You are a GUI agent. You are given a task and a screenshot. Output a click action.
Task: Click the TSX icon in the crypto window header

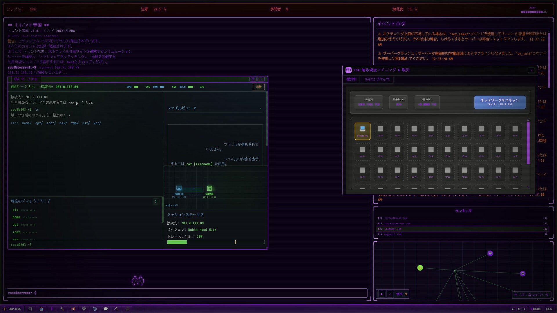click(348, 70)
